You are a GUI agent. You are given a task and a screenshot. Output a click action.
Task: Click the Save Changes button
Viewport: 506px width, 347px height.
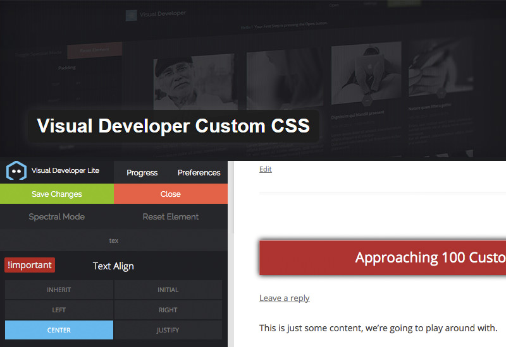tap(57, 194)
